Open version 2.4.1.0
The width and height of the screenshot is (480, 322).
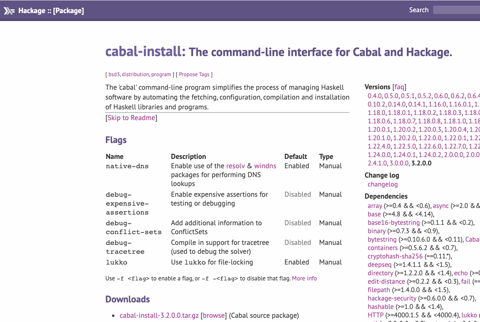click(377, 163)
